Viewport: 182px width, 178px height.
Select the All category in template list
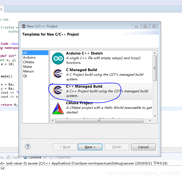click(x=35, y=53)
